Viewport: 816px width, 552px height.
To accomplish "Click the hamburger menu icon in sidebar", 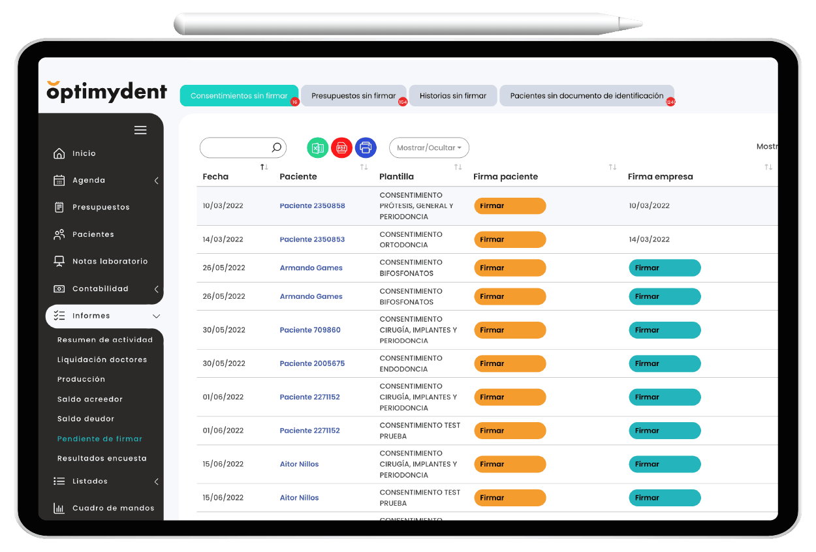I will tap(140, 130).
